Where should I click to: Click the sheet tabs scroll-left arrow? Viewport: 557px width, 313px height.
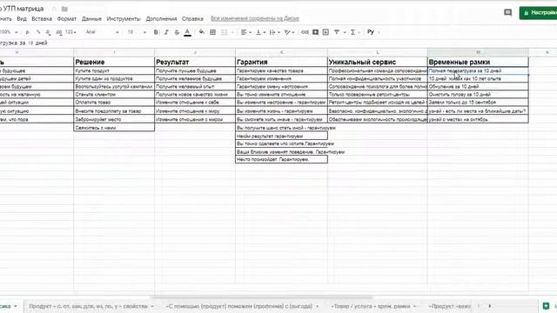[x=479, y=306]
